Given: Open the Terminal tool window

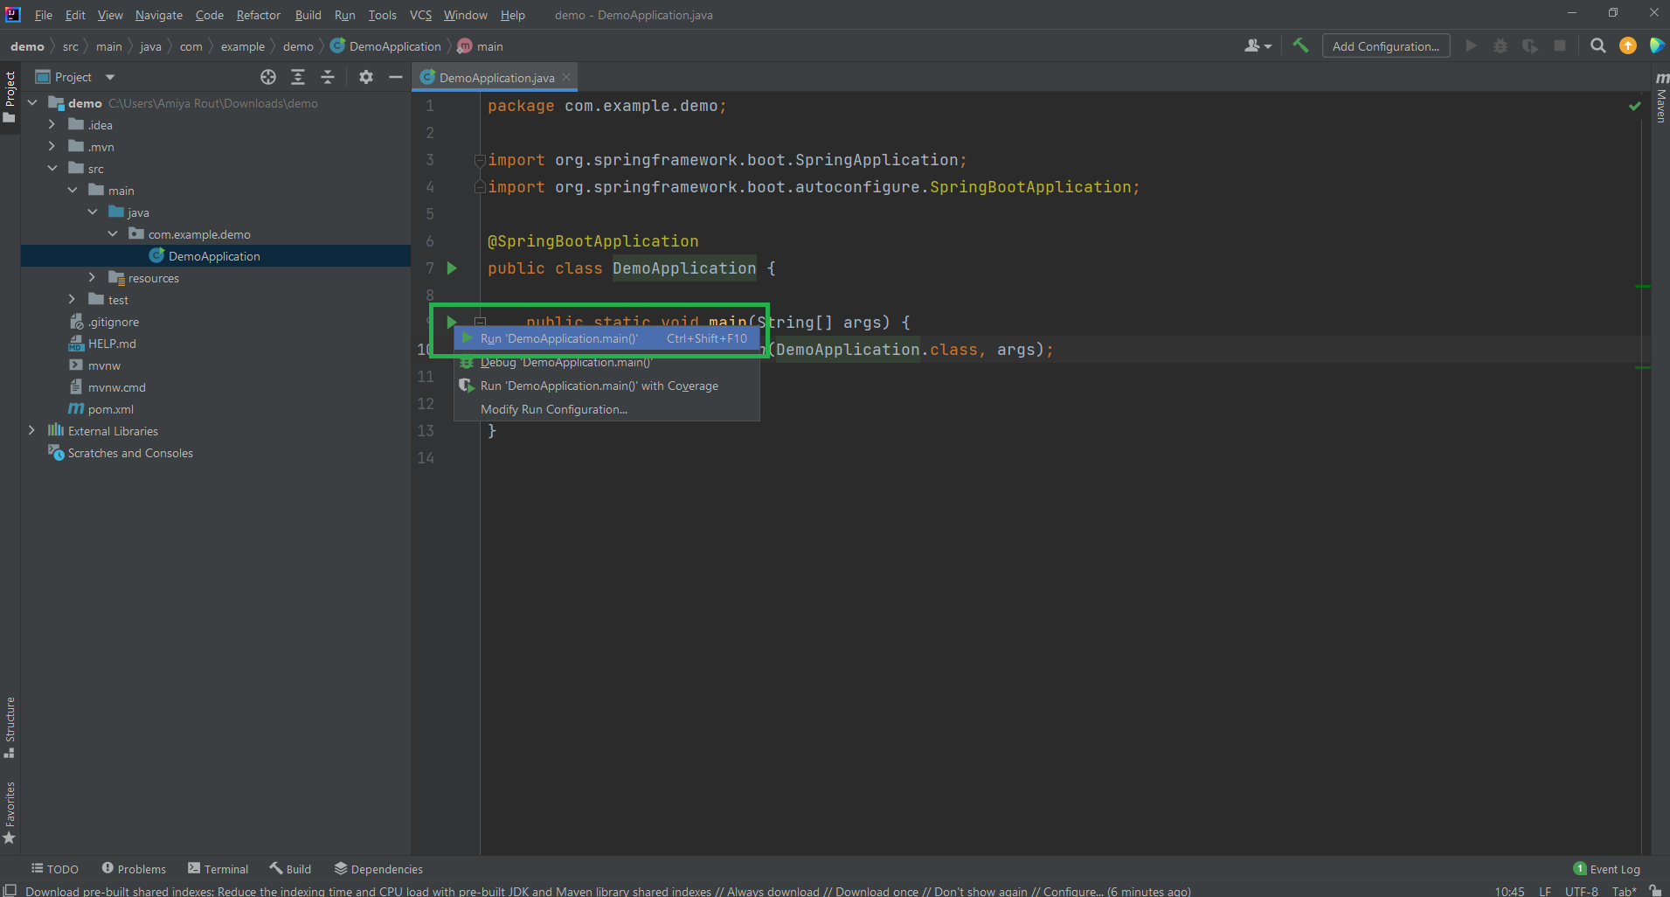Looking at the screenshot, I should point(218,869).
